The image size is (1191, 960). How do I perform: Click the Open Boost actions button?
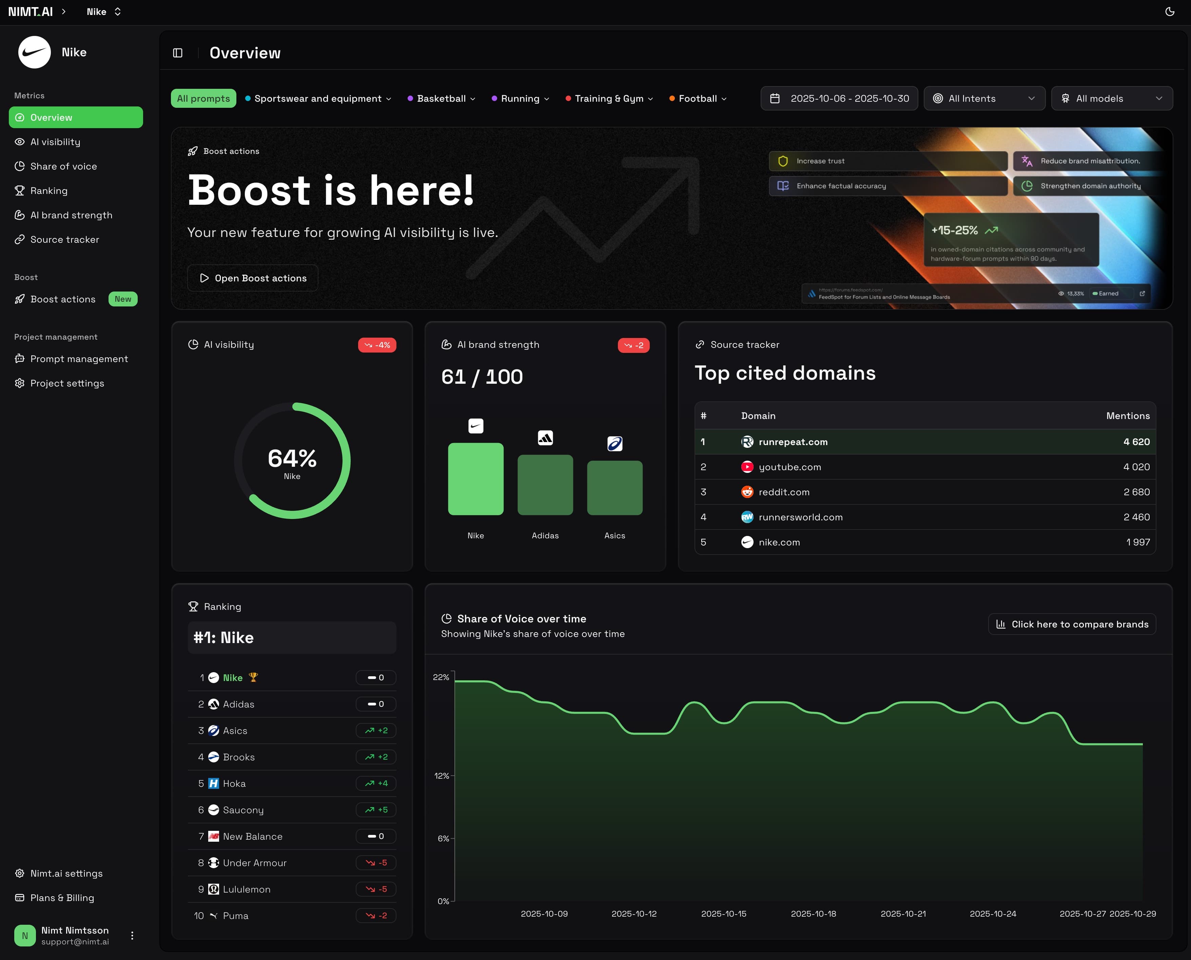click(x=252, y=278)
